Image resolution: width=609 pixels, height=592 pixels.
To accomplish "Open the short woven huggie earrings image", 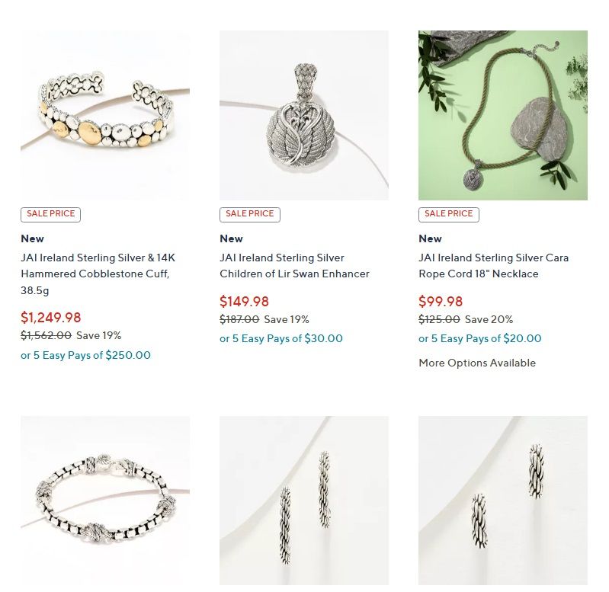I will pyautogui.click(x=503, y=501).
